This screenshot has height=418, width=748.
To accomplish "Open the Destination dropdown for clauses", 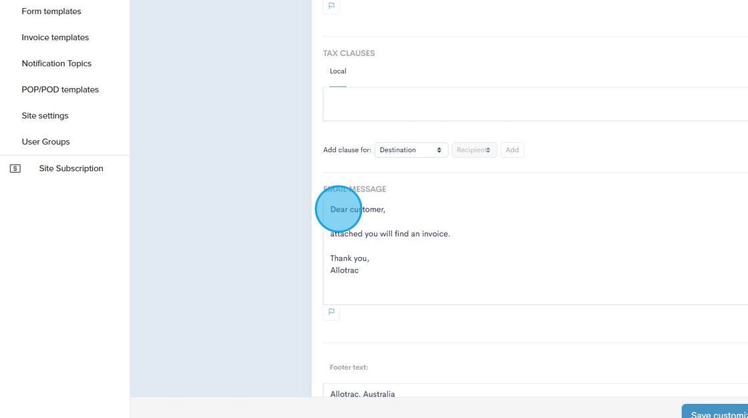I will (x=411, y=150).
